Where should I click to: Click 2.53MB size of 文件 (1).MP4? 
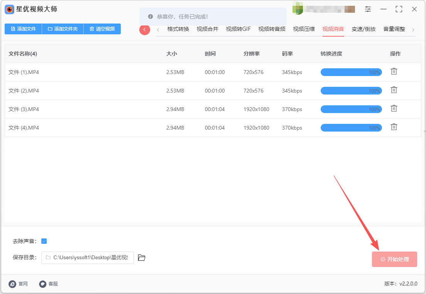click(175, 72)
